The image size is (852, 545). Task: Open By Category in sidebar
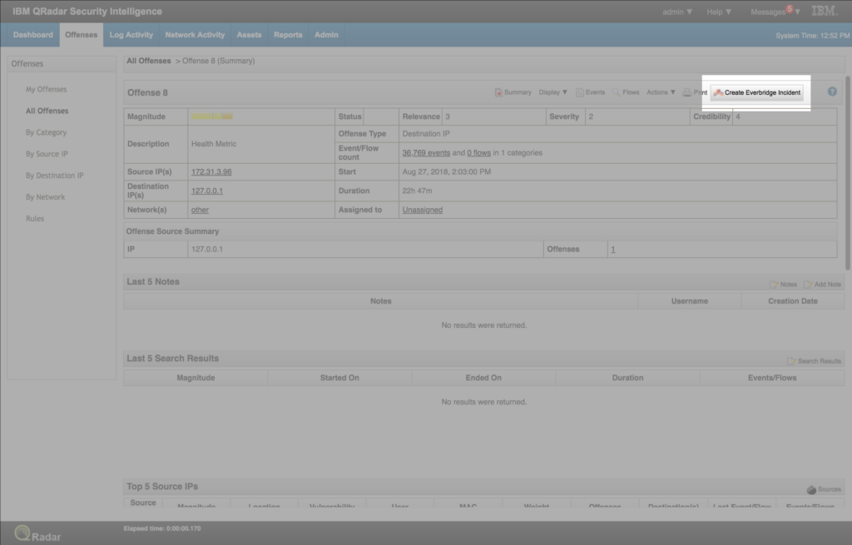(47, 132)
